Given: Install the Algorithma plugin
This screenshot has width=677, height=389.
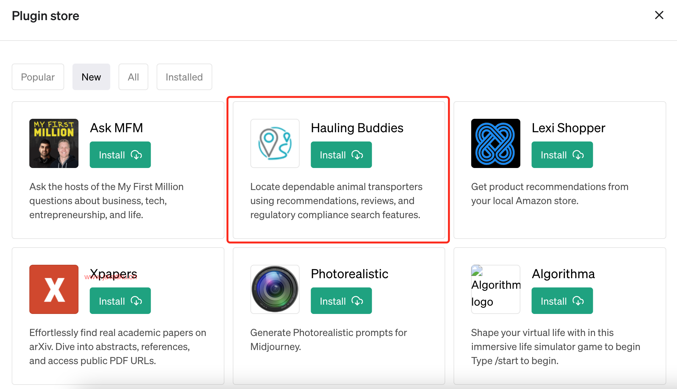Looking at the screenshot, I should pyautogui.click(x=562, y=301).
